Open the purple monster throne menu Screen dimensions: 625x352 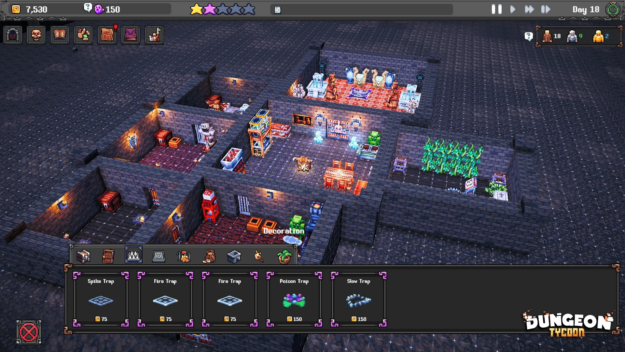(x=131, y=35)
